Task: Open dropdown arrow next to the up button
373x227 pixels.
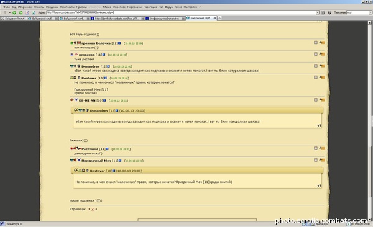Action: [x=9, y=12]
